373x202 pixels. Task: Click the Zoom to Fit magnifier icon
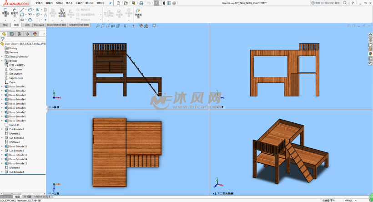tap(97, 25)
